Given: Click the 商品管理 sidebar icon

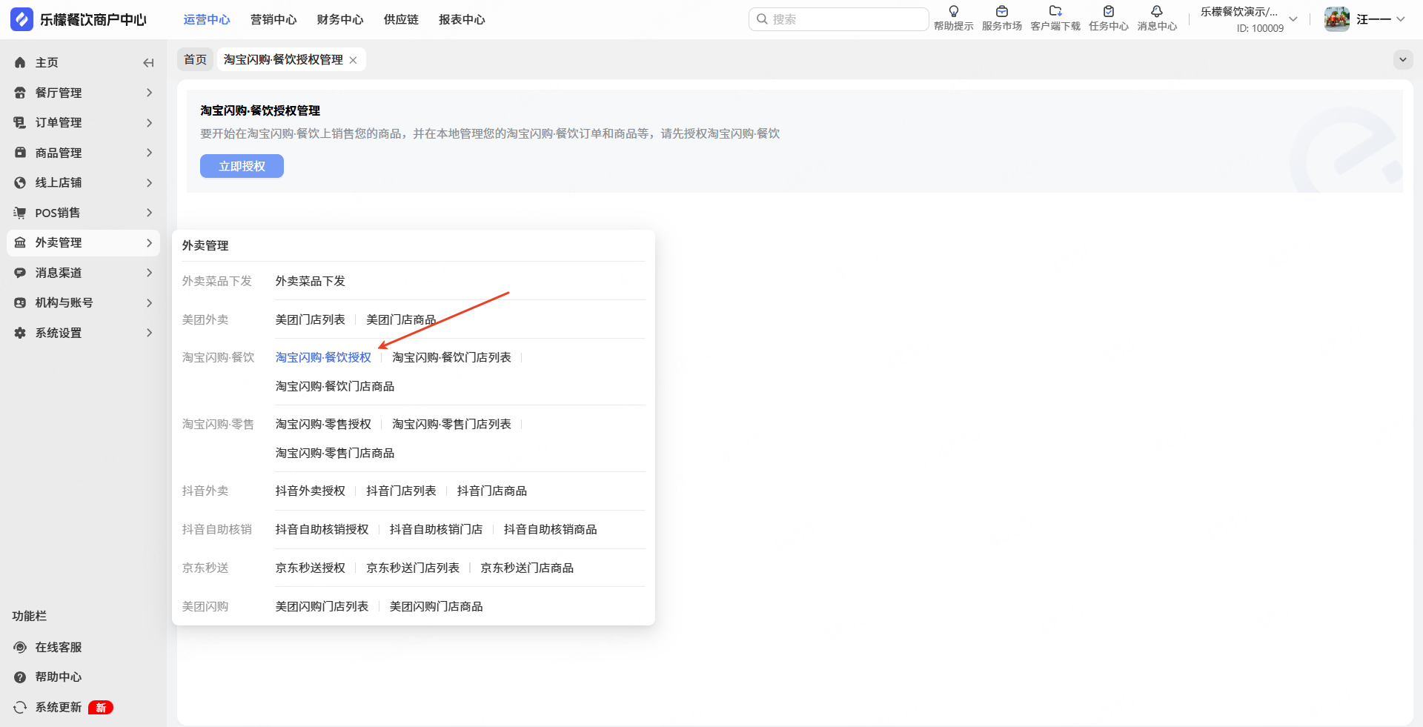Looking at the screenshot, I should [20, 153].
